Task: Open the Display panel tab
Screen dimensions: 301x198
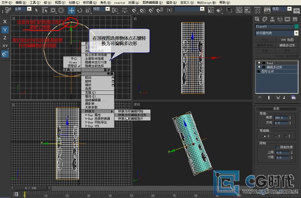Action: [287, 19]
